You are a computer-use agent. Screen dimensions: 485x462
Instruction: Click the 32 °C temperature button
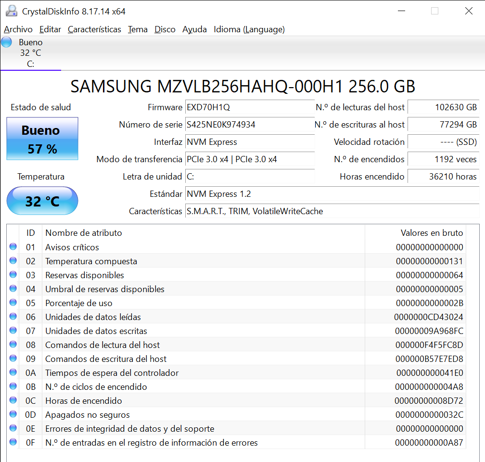click(42, 201)
